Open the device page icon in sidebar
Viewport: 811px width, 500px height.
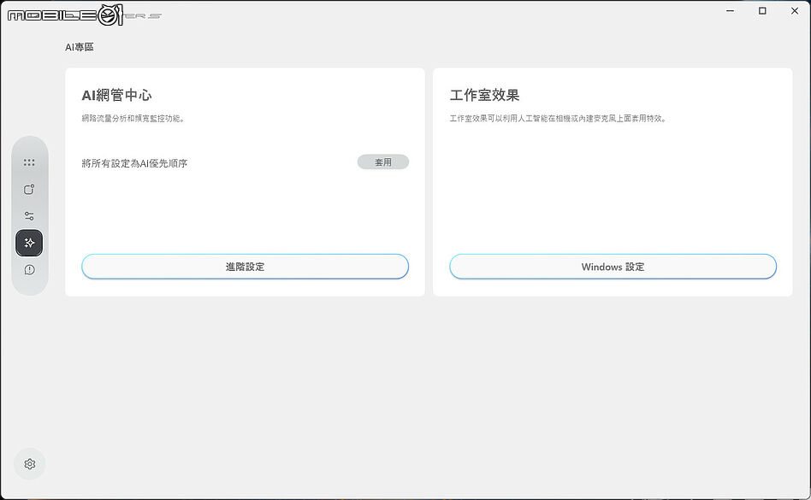[x=29, y=190]
